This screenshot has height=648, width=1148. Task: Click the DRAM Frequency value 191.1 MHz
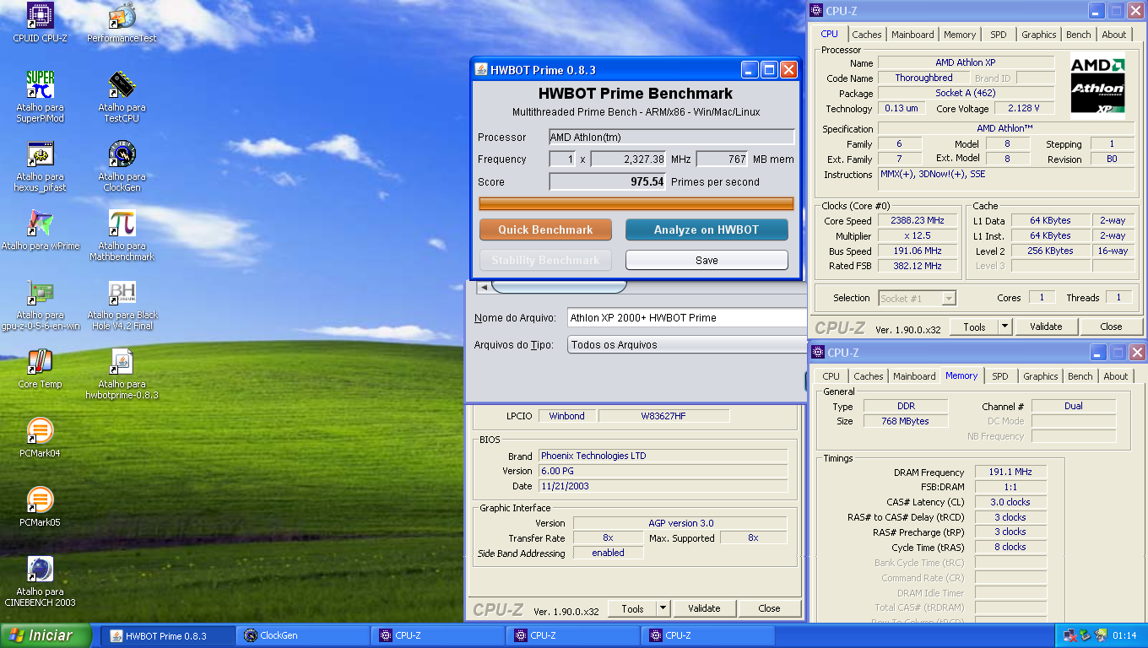click(1010, 472)
